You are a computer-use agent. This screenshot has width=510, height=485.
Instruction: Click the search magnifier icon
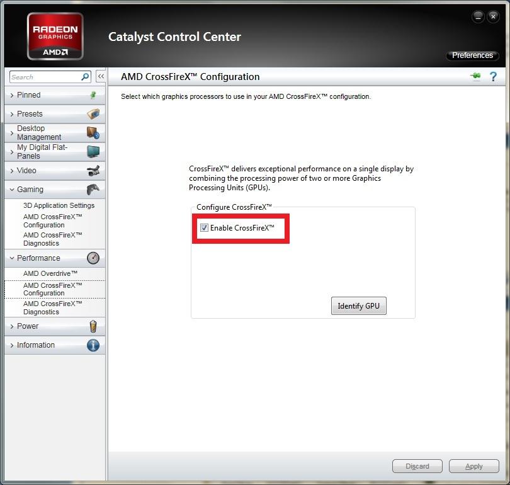click(x=85, y=77)
